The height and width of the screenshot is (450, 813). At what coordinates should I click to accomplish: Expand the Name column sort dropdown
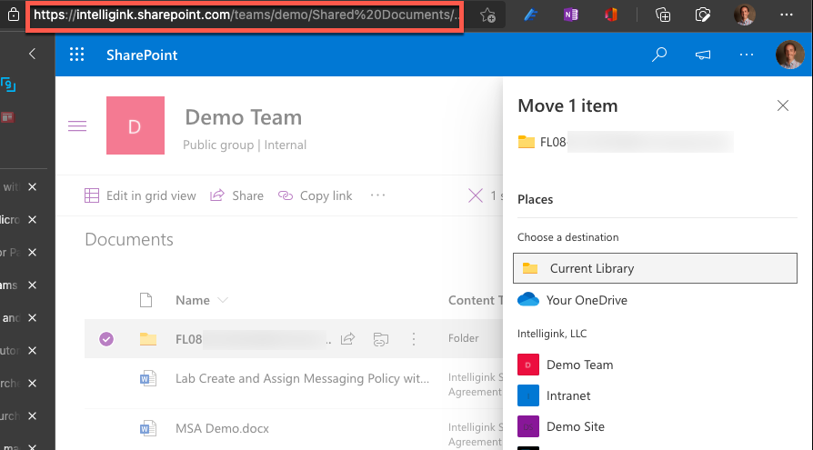[223, 300]
